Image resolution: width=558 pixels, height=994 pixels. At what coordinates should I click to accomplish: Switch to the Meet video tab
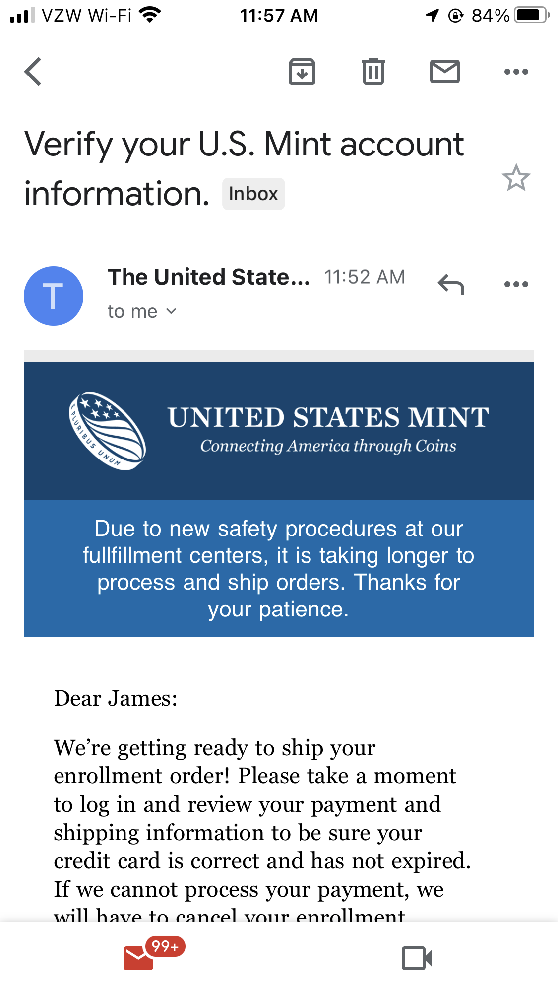417,958
